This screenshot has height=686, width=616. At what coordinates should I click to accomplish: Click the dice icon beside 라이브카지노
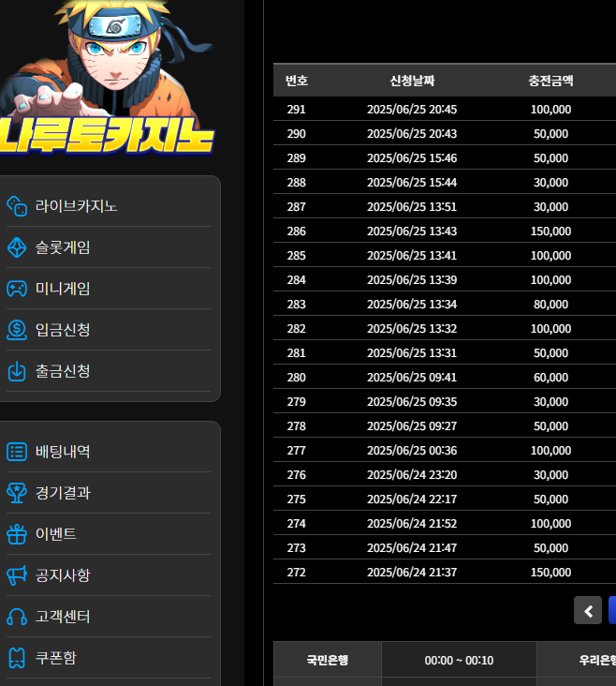pyautogui.click(x=17, y=206)
